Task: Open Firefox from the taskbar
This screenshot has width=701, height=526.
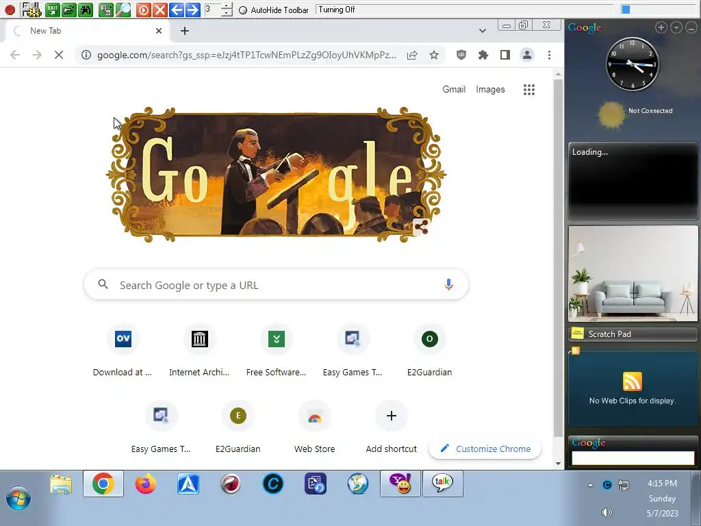Action: click(x=146, y=484)
